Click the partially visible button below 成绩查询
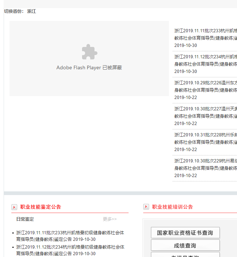 pos(185,255)
